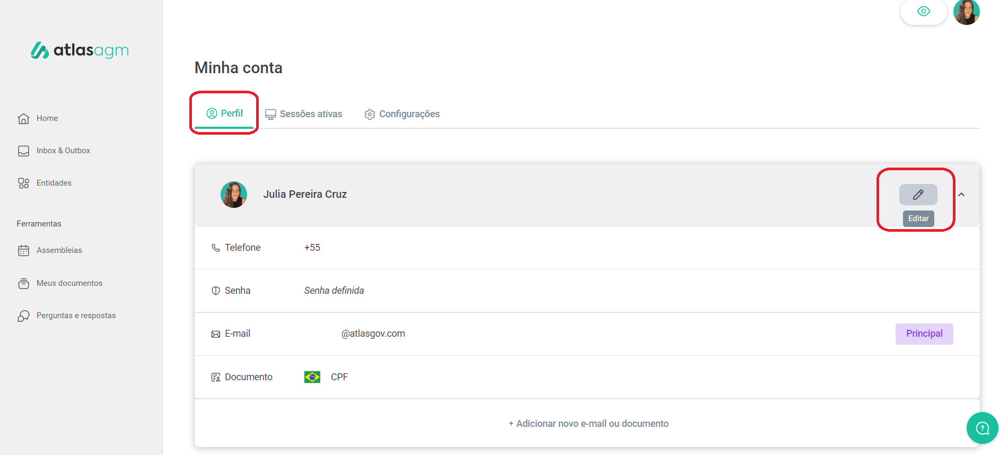Switch to the Sessões ativas tab

point(304,114)
